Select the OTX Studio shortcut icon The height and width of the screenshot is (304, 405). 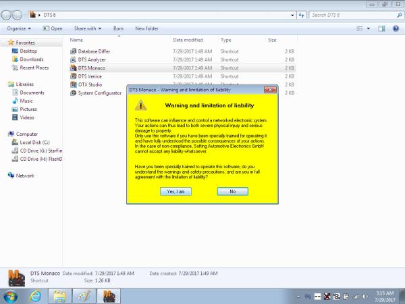coord(74,84)
